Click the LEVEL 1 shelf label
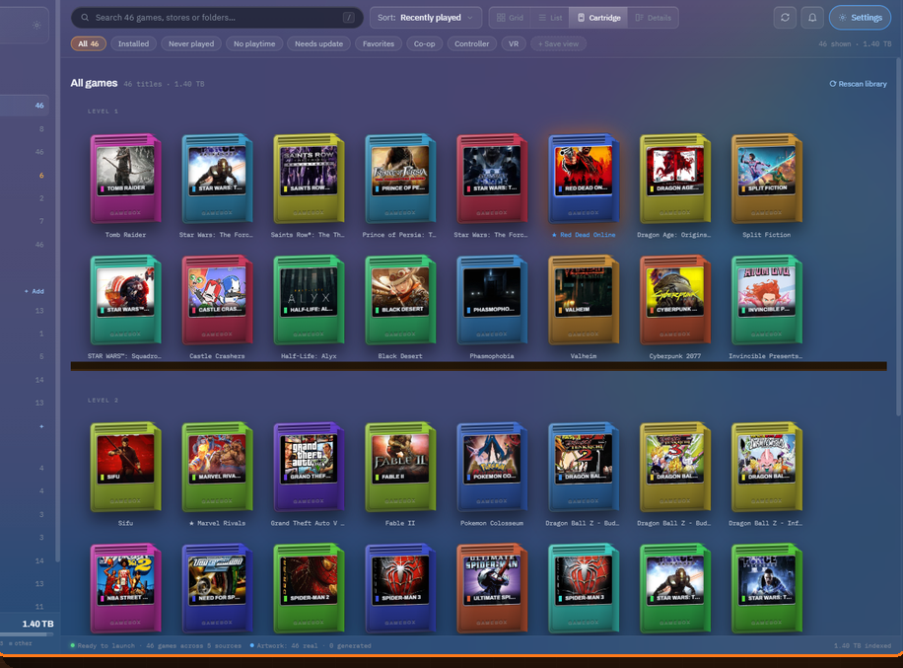Viewport: 903px width, 668px height. point(103,111)
